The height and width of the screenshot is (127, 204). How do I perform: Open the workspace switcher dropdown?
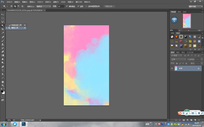pos(195,6)
